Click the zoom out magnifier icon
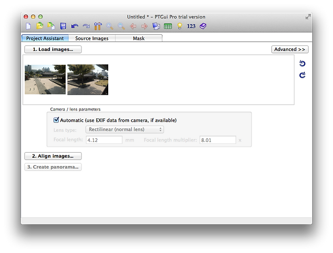 (121, 26)
